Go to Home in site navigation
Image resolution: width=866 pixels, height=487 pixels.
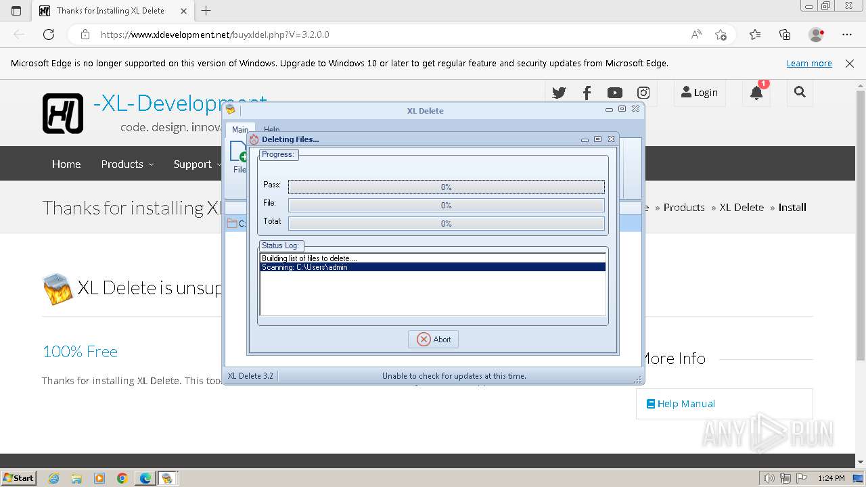click(x=66, y=164)
